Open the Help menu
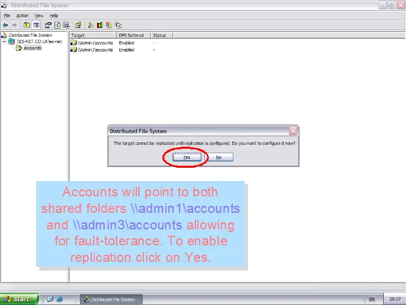 54,15
